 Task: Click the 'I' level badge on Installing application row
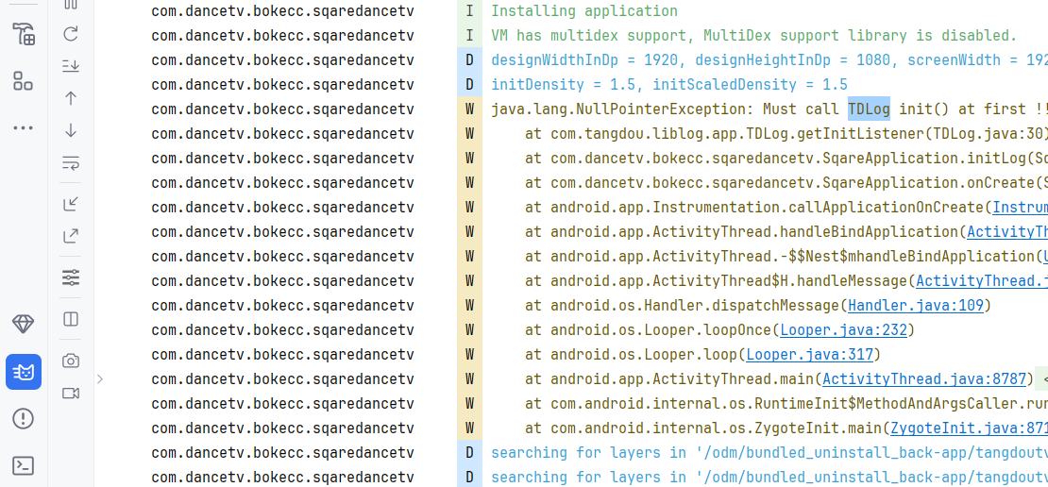click(470, 11)
